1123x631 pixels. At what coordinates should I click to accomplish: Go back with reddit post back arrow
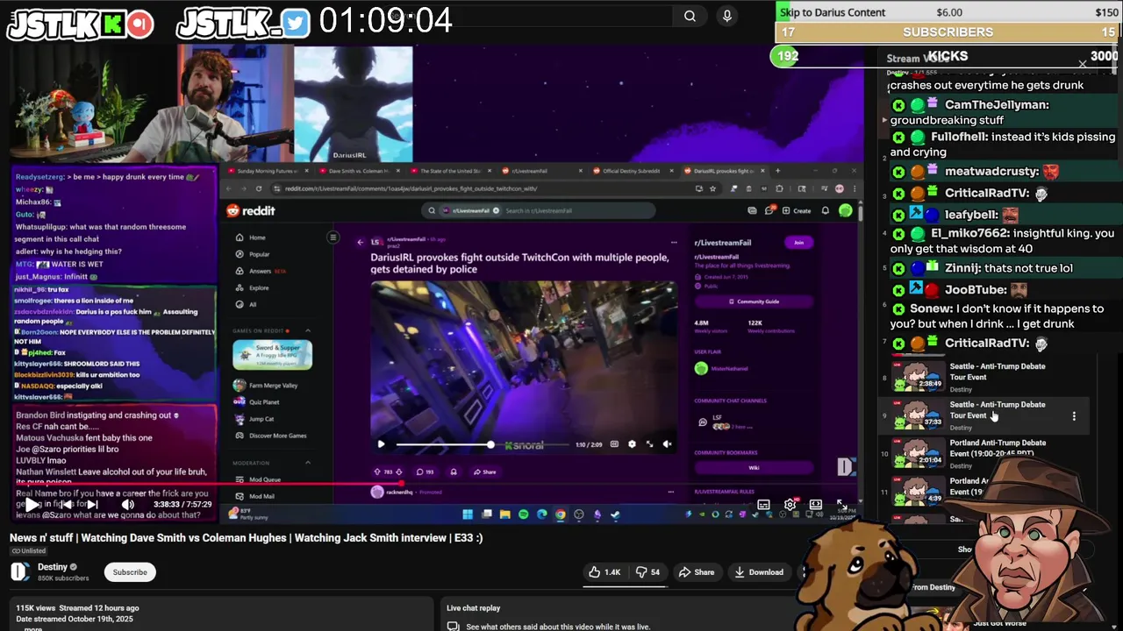(x=360, y=242)
